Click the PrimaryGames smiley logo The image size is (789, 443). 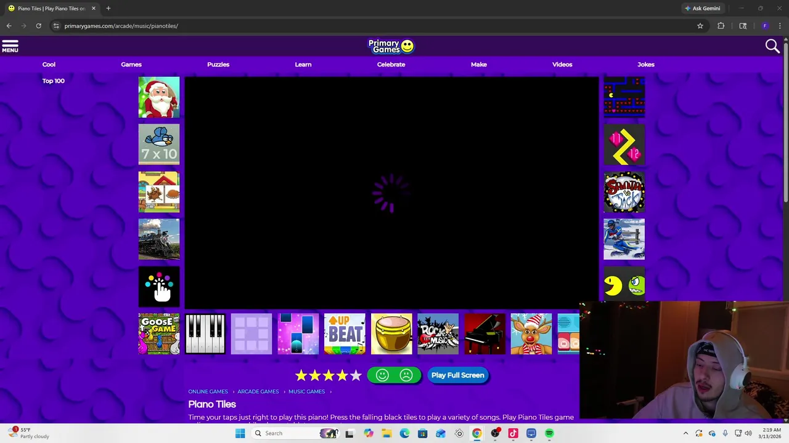click(x=391, y=46)
